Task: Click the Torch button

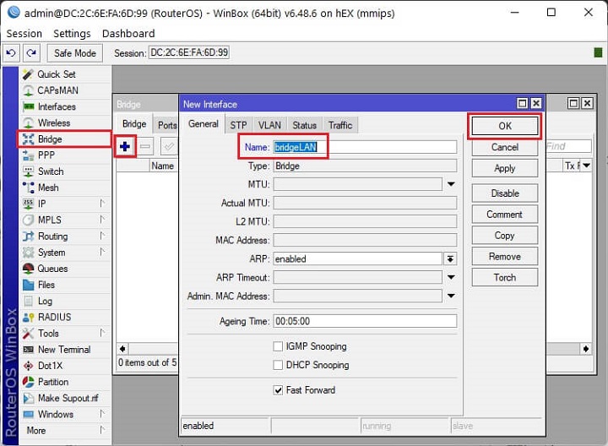Action: pyautogui.click(x=505, y=278)
